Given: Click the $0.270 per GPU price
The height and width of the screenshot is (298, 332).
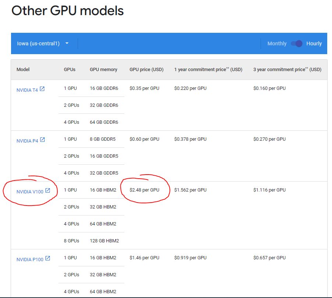Looking at the screenshot, I should pyautogui.click(x=269, y=139).
